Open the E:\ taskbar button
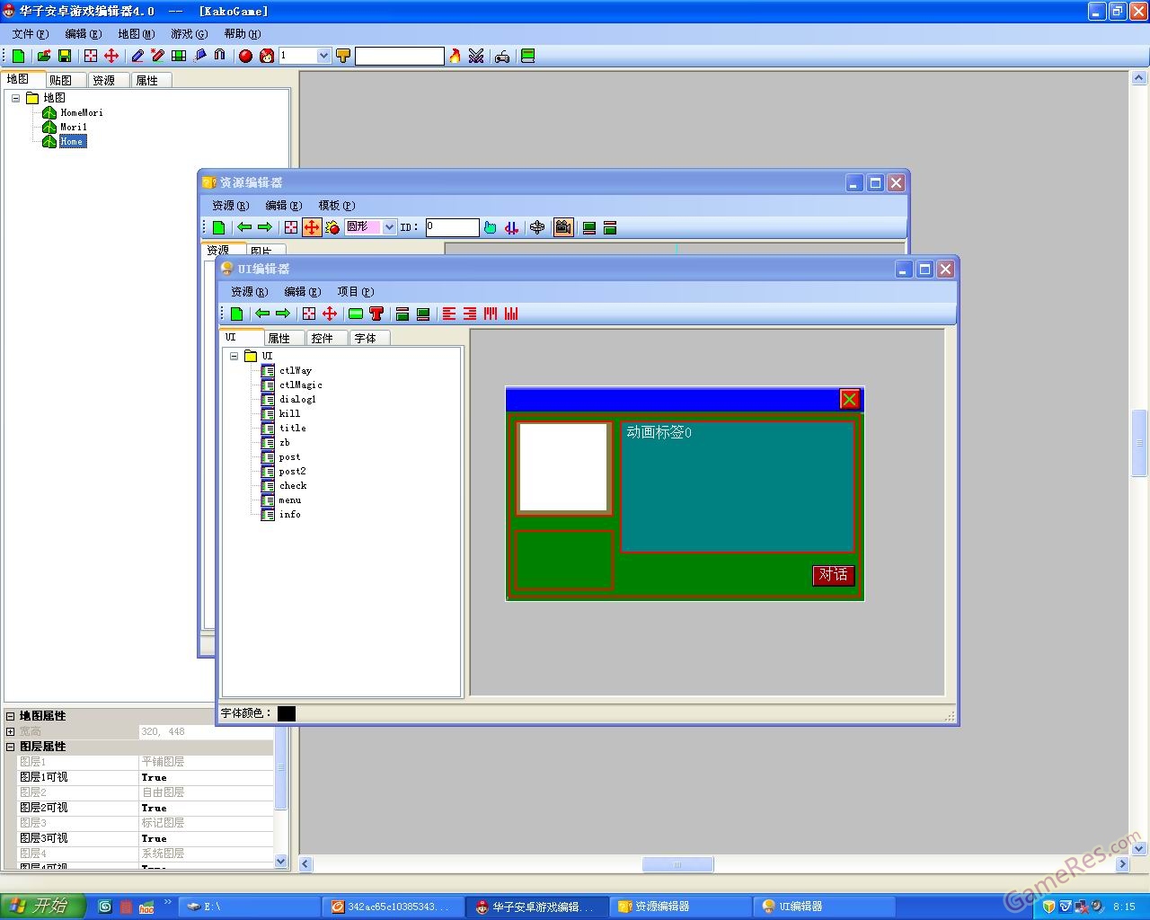 click(x=250, y=907)
